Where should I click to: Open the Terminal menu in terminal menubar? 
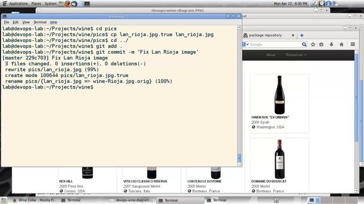pos(40,22)
